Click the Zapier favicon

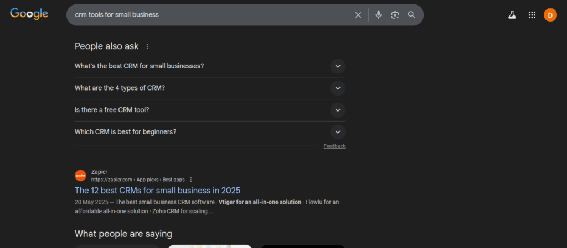point(80,176)
